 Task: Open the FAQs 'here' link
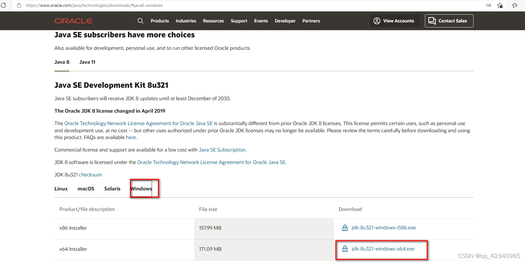131,138
